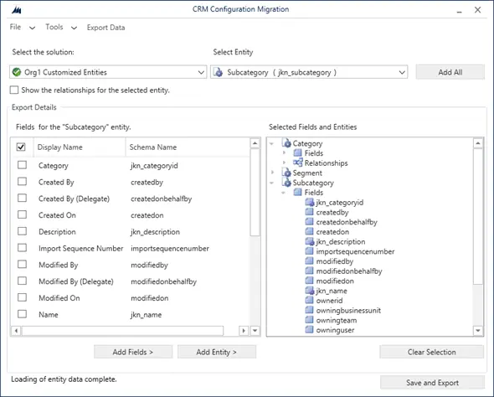Click the field icon next to modifiedon in tree
494x397 pixels.
pyautogui.click(x=310, y=281)
